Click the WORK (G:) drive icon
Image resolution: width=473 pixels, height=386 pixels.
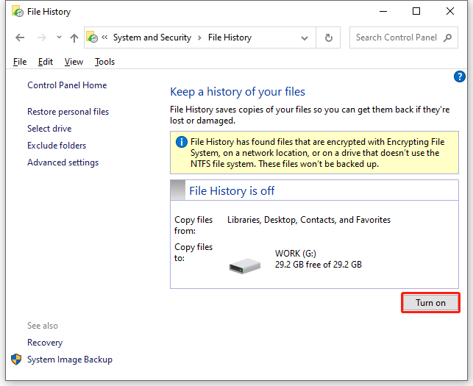click(245, 264)
